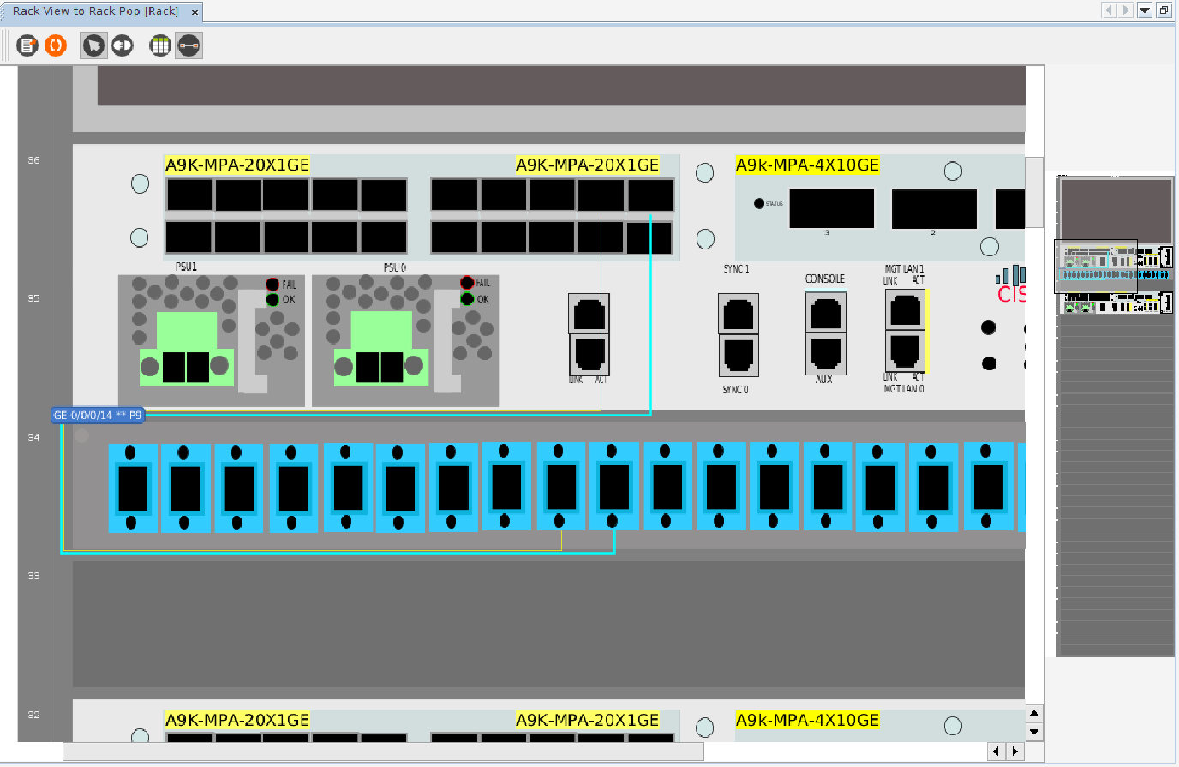1179x767 pixels.
Task: Click the horizontal scrollbar left arrow
Action: 996,752
